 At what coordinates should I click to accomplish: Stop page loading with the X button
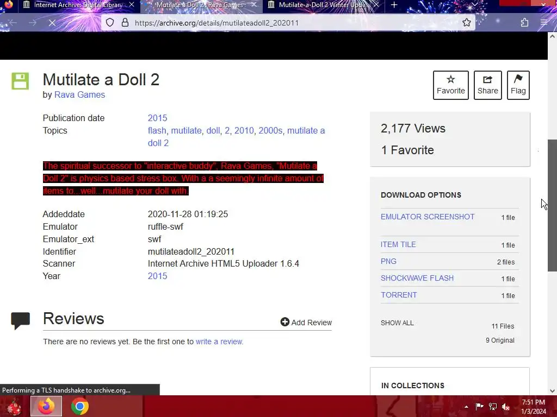pos(52,23)
